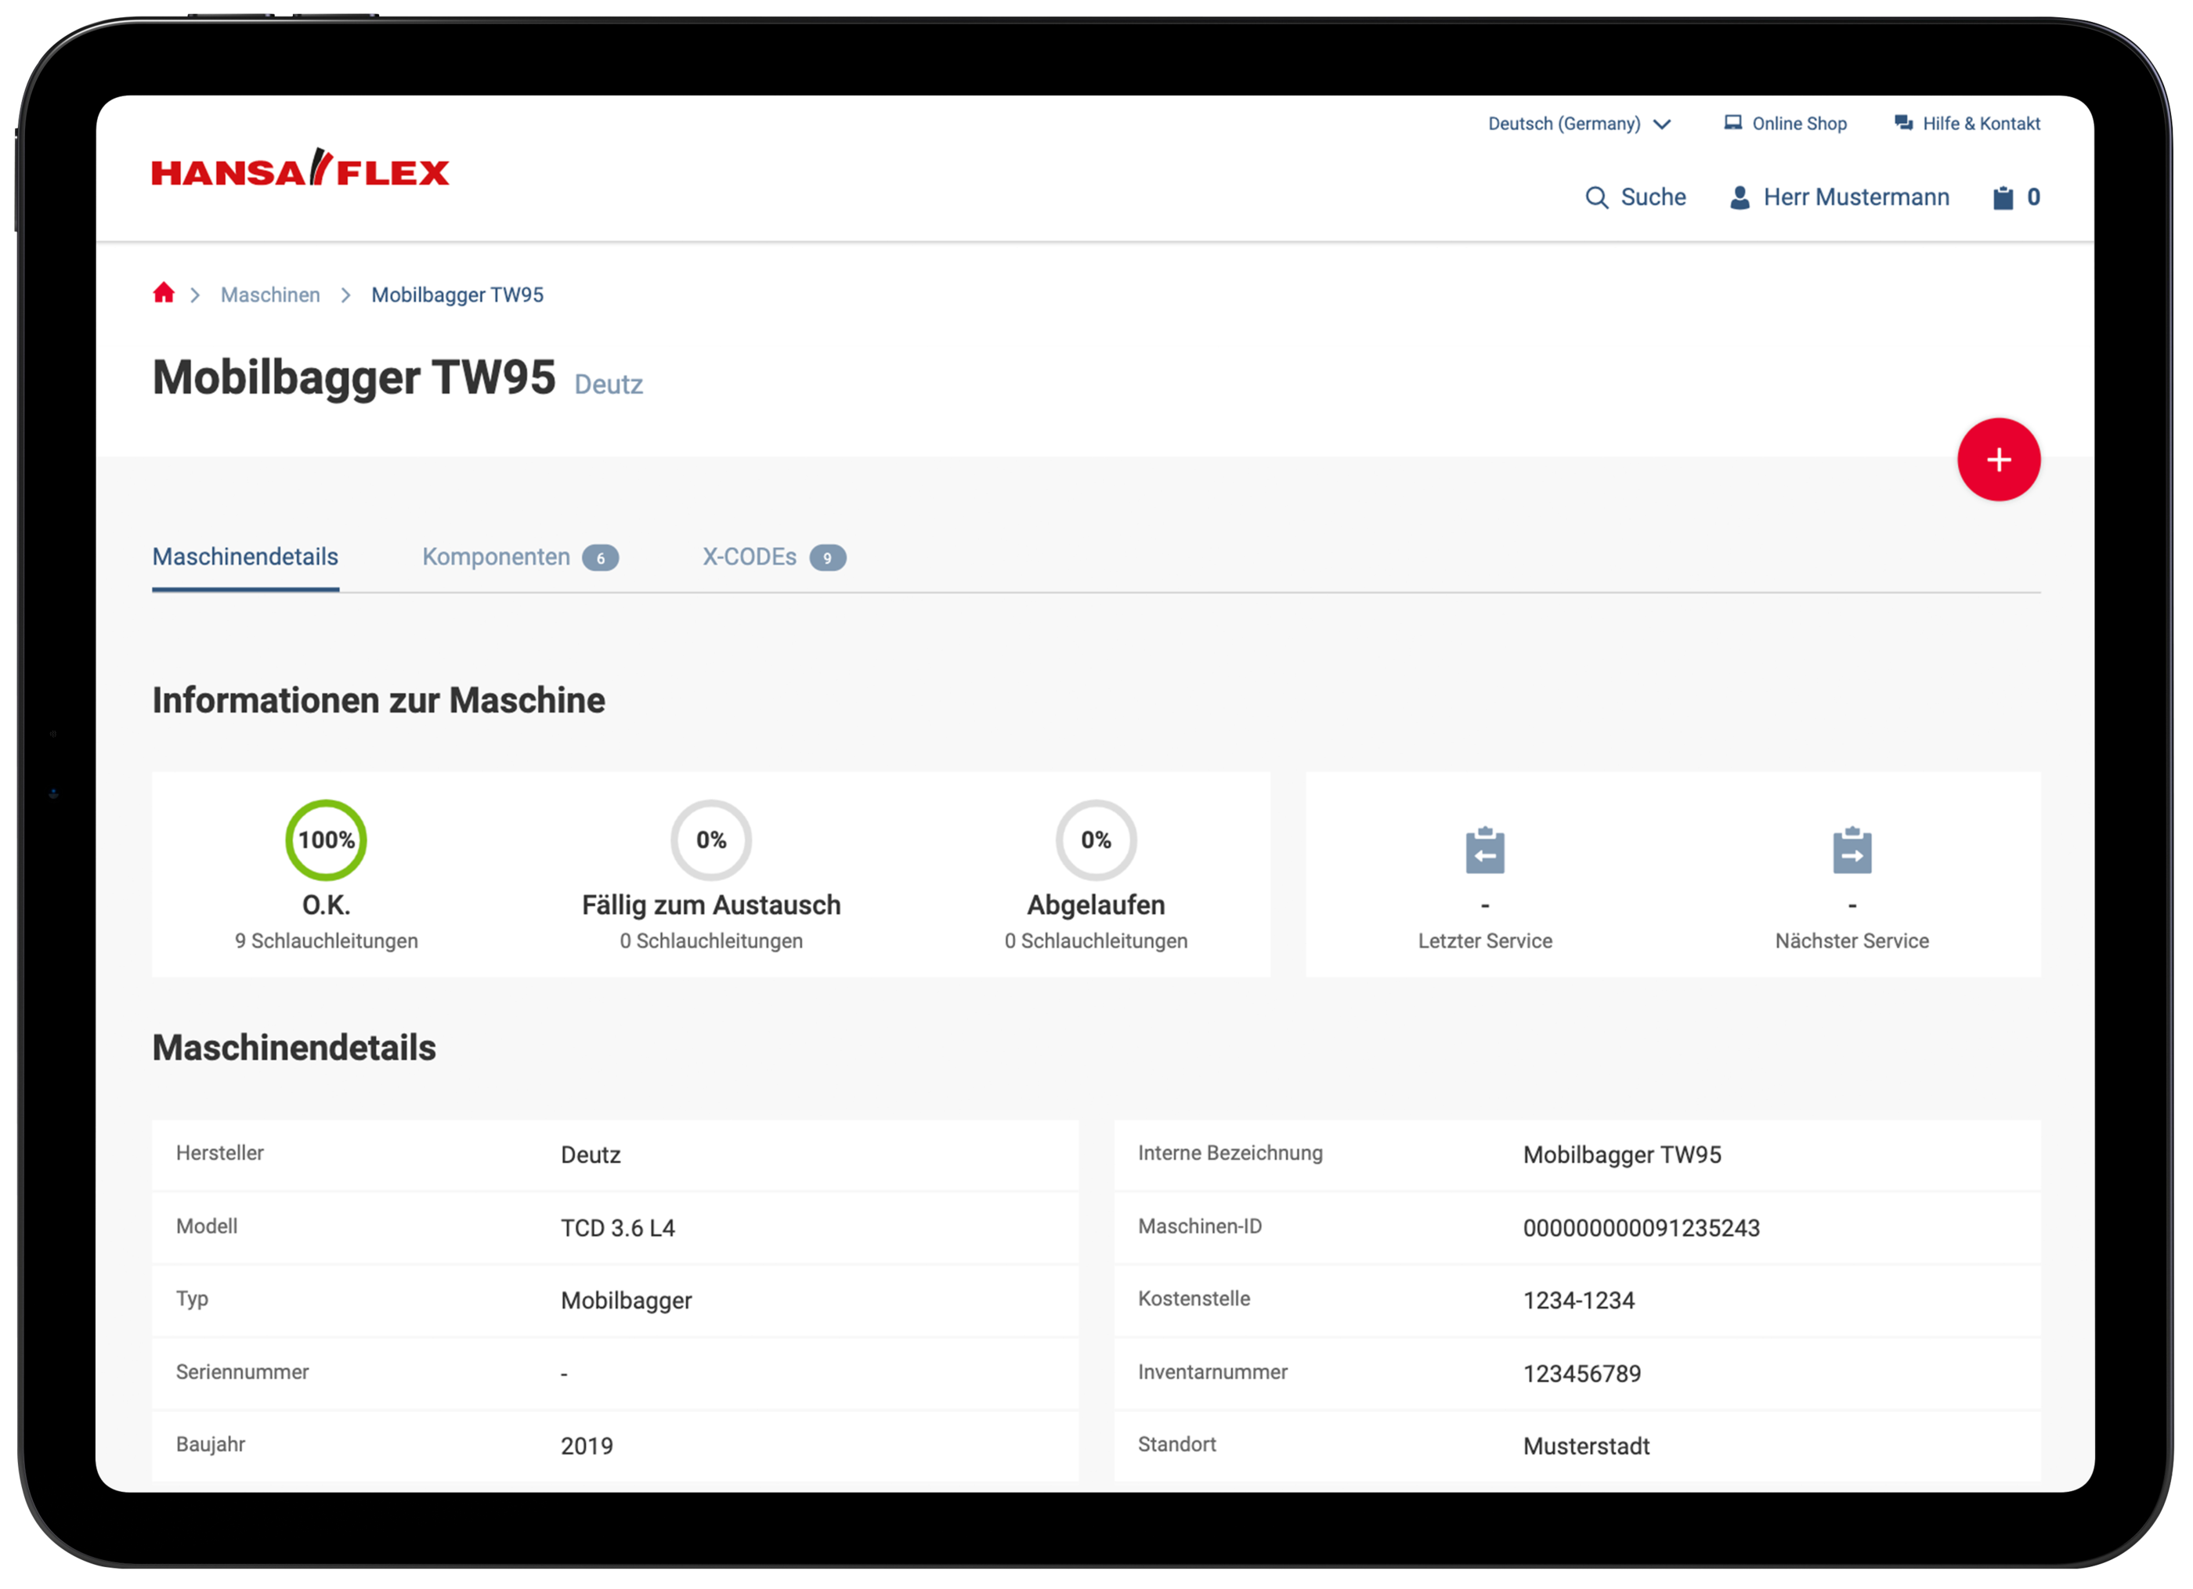Click the X-CODEs count badge 9

(x=827, y=558)
